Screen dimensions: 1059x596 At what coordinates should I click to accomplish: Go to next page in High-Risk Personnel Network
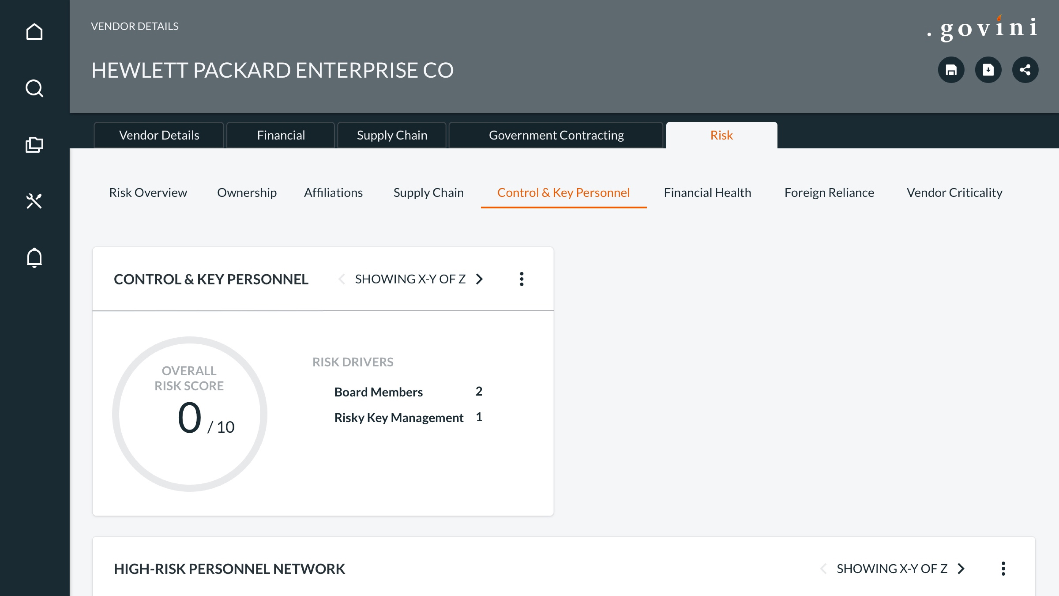(961, 568)
